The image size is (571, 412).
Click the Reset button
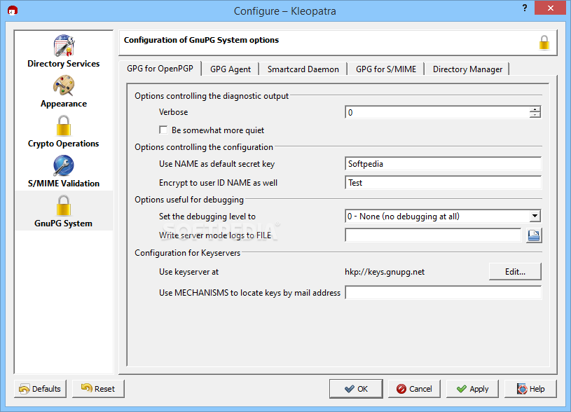[x=98, y=389]
